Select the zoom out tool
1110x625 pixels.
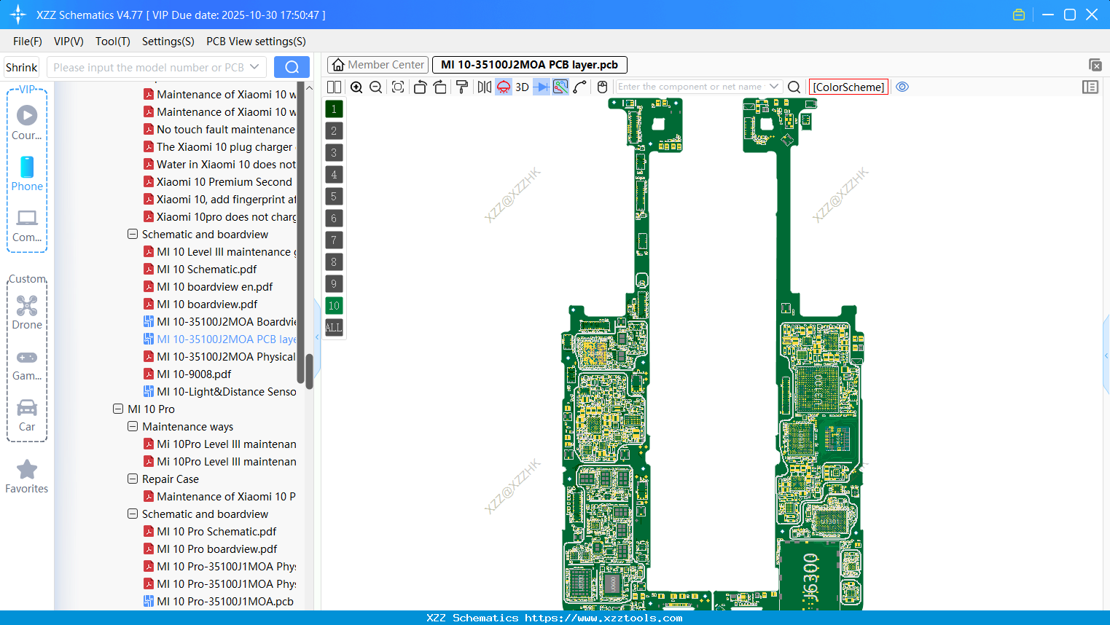375,87
